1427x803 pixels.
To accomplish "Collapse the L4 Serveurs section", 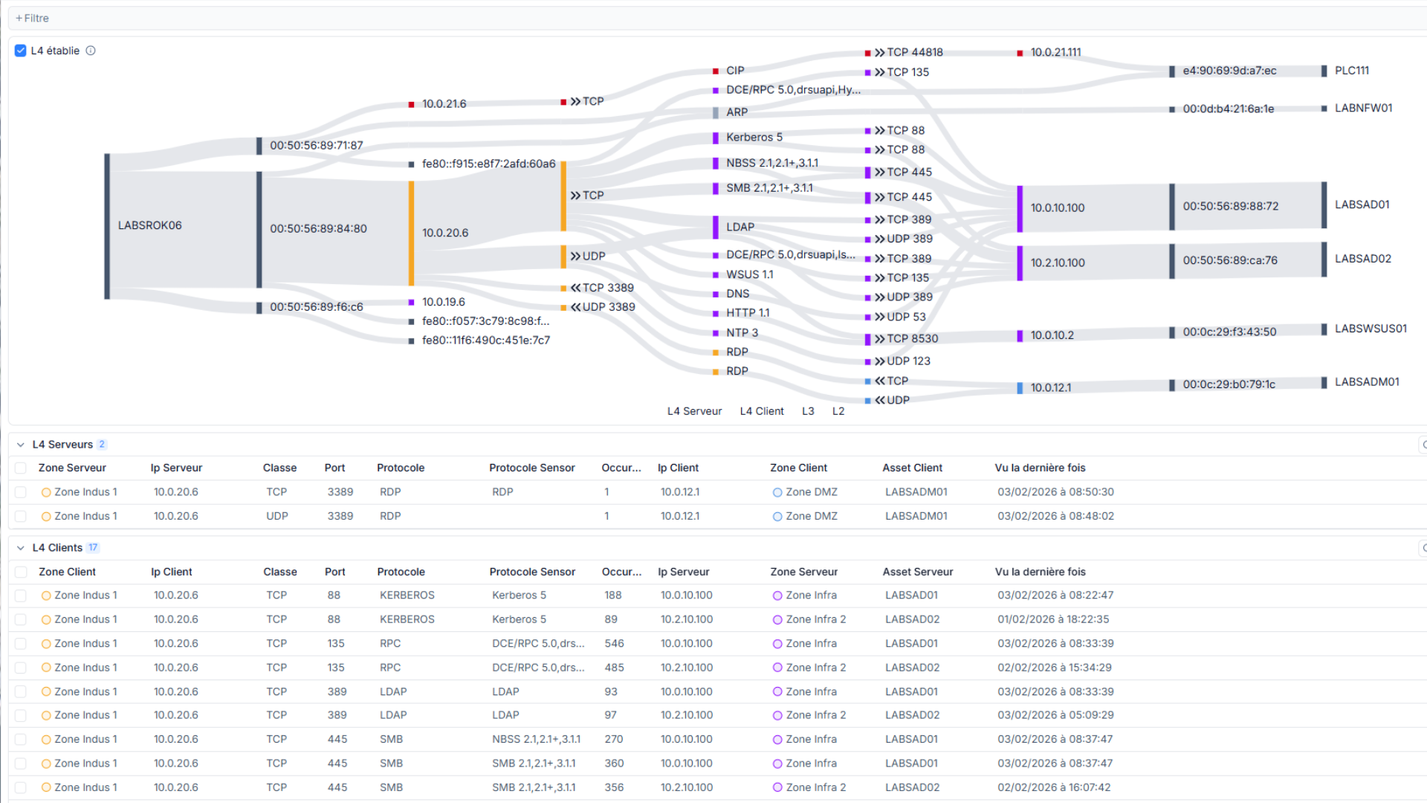I will (x=21, y=445).
